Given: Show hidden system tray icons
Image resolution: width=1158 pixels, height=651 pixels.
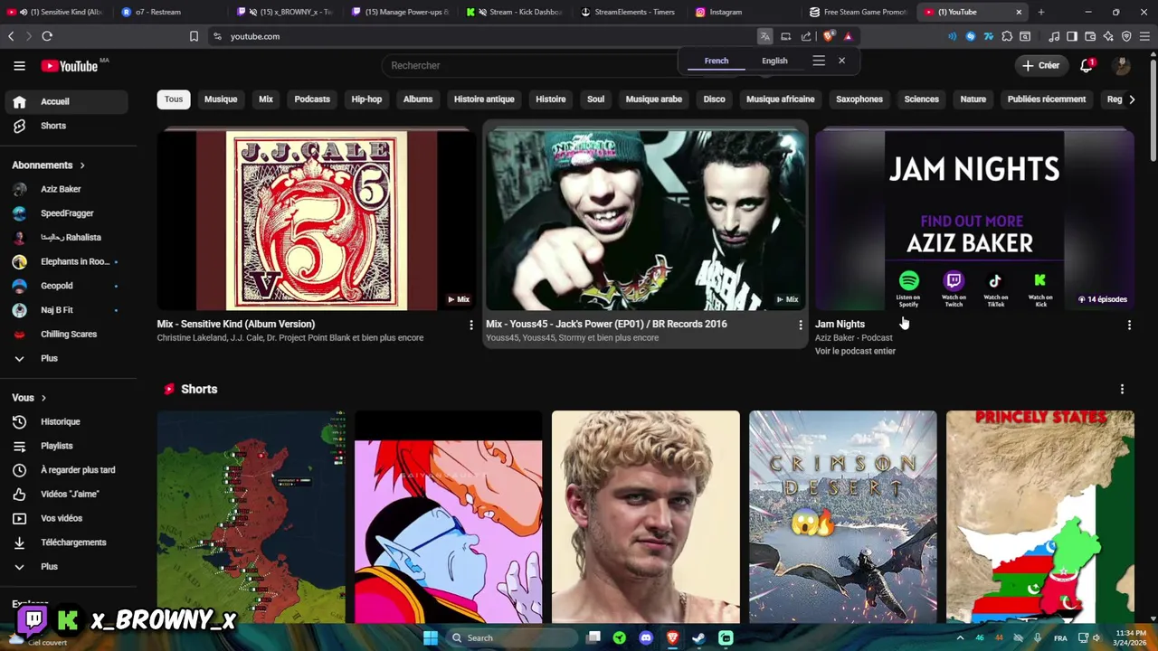Looking at the screenshot, I should pos(960,638).
